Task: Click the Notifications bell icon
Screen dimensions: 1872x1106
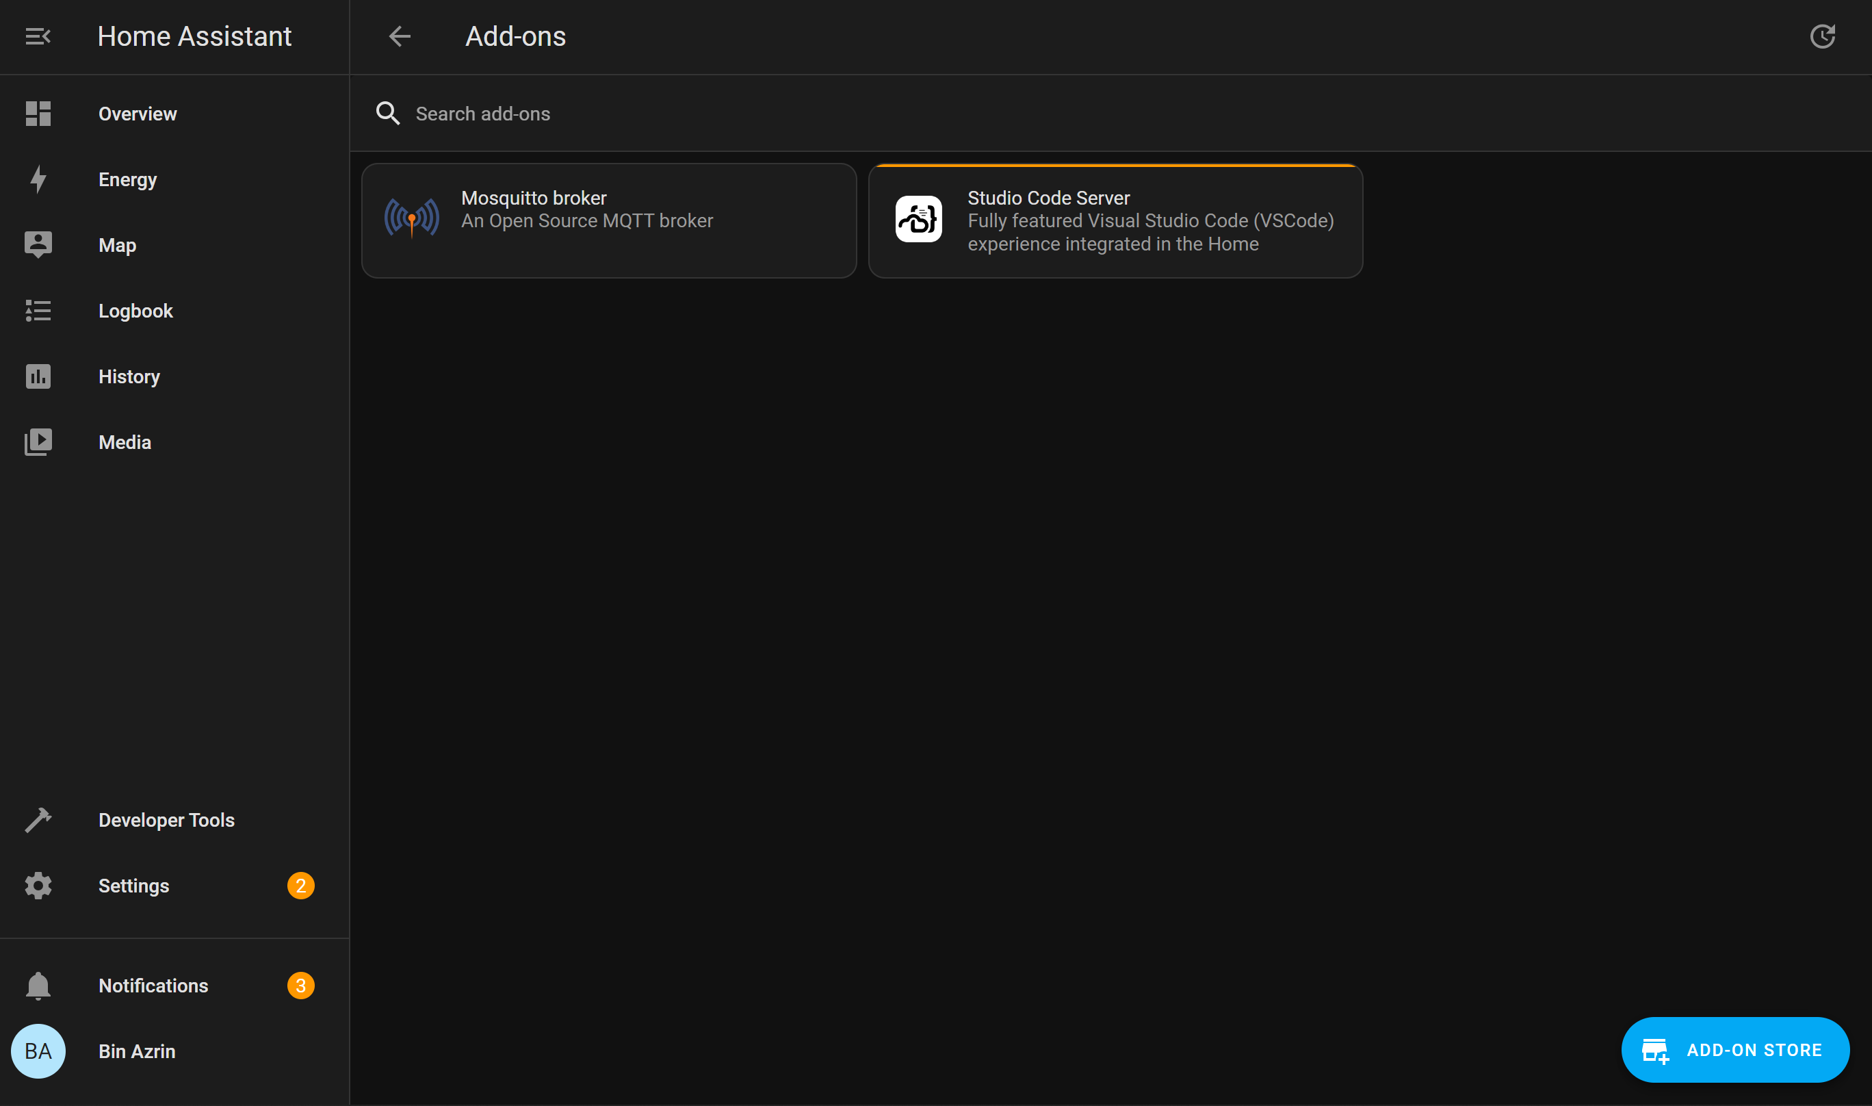Action: (38, 986)
